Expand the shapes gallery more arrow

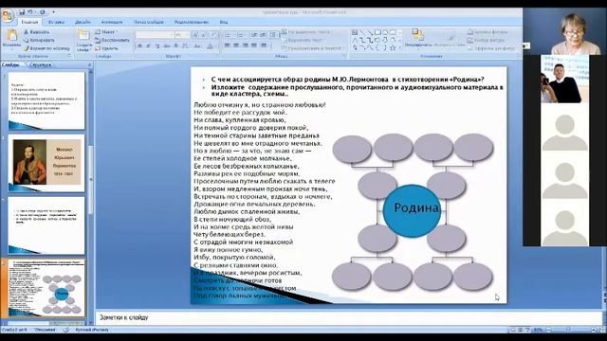pyautogui.click(x=399, y=48)
